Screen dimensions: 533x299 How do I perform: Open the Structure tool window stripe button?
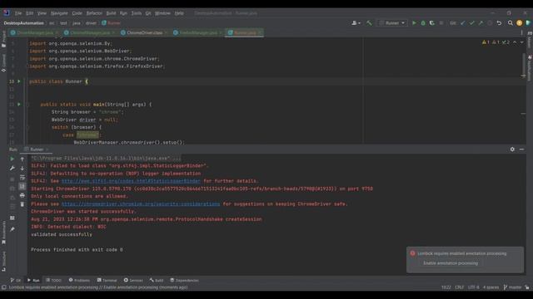pos(3,262)
